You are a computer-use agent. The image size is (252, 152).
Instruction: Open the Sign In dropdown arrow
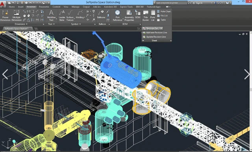pos(211,3)
